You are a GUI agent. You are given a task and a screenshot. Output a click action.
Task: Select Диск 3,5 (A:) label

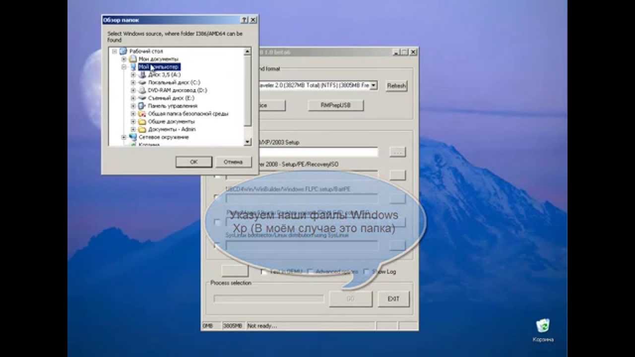[164, 75]
